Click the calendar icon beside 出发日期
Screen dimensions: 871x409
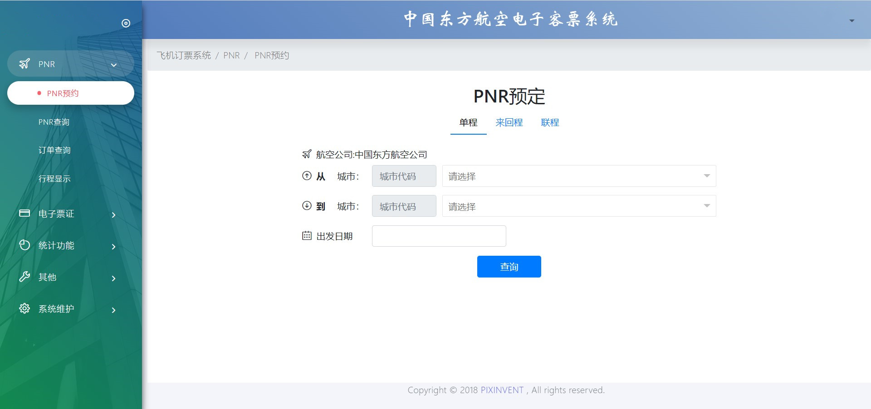307,236
